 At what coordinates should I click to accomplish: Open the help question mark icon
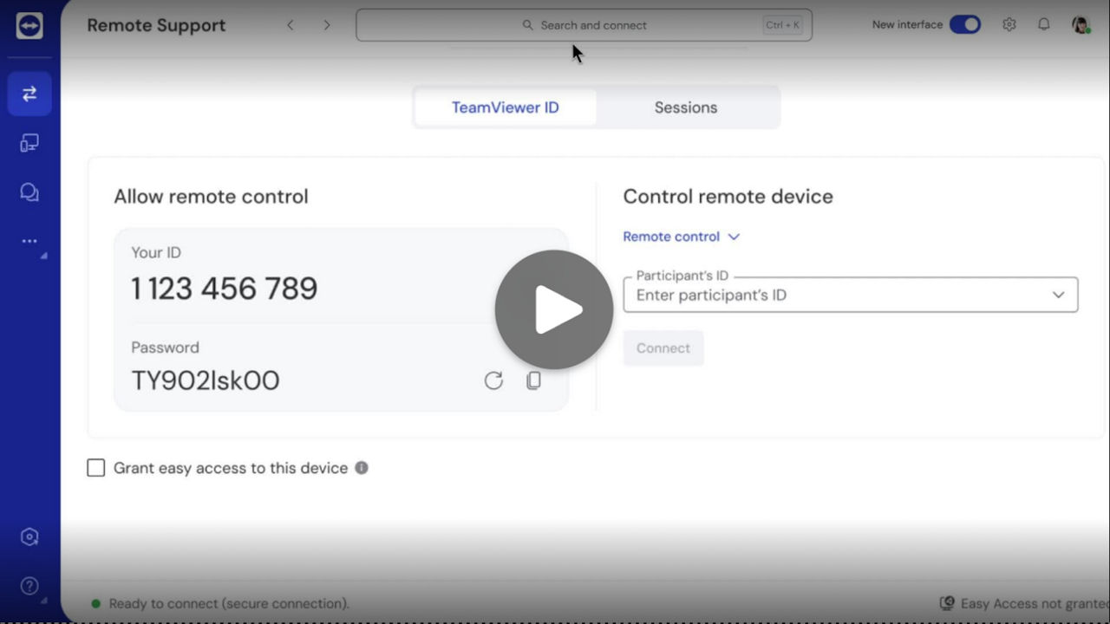point(29,587)
